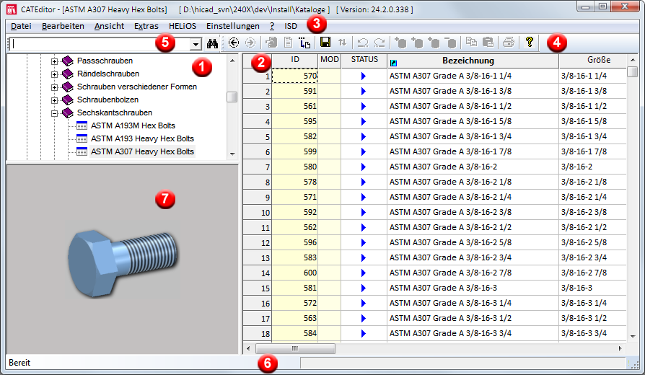Open the Einstellungen menu

click(x=232, y=26)
